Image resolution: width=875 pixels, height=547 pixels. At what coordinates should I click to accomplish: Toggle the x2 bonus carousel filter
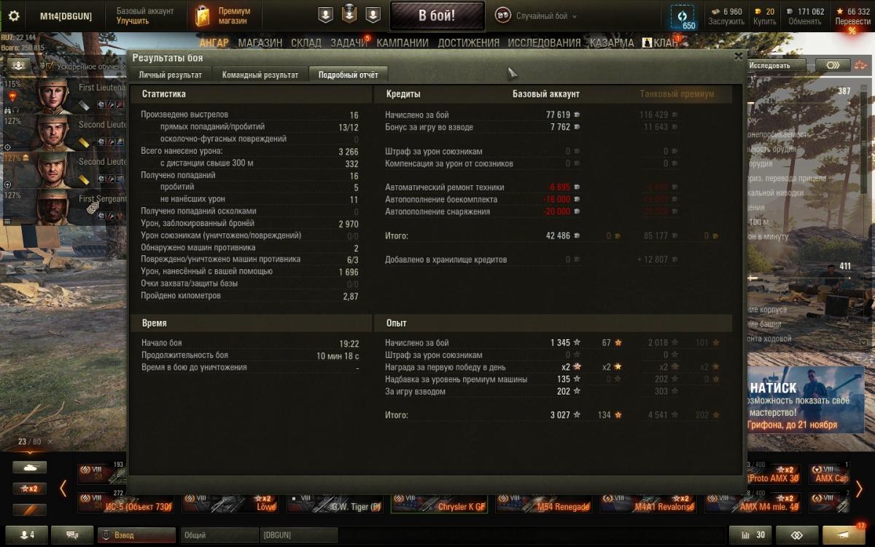tap(29, 489)
